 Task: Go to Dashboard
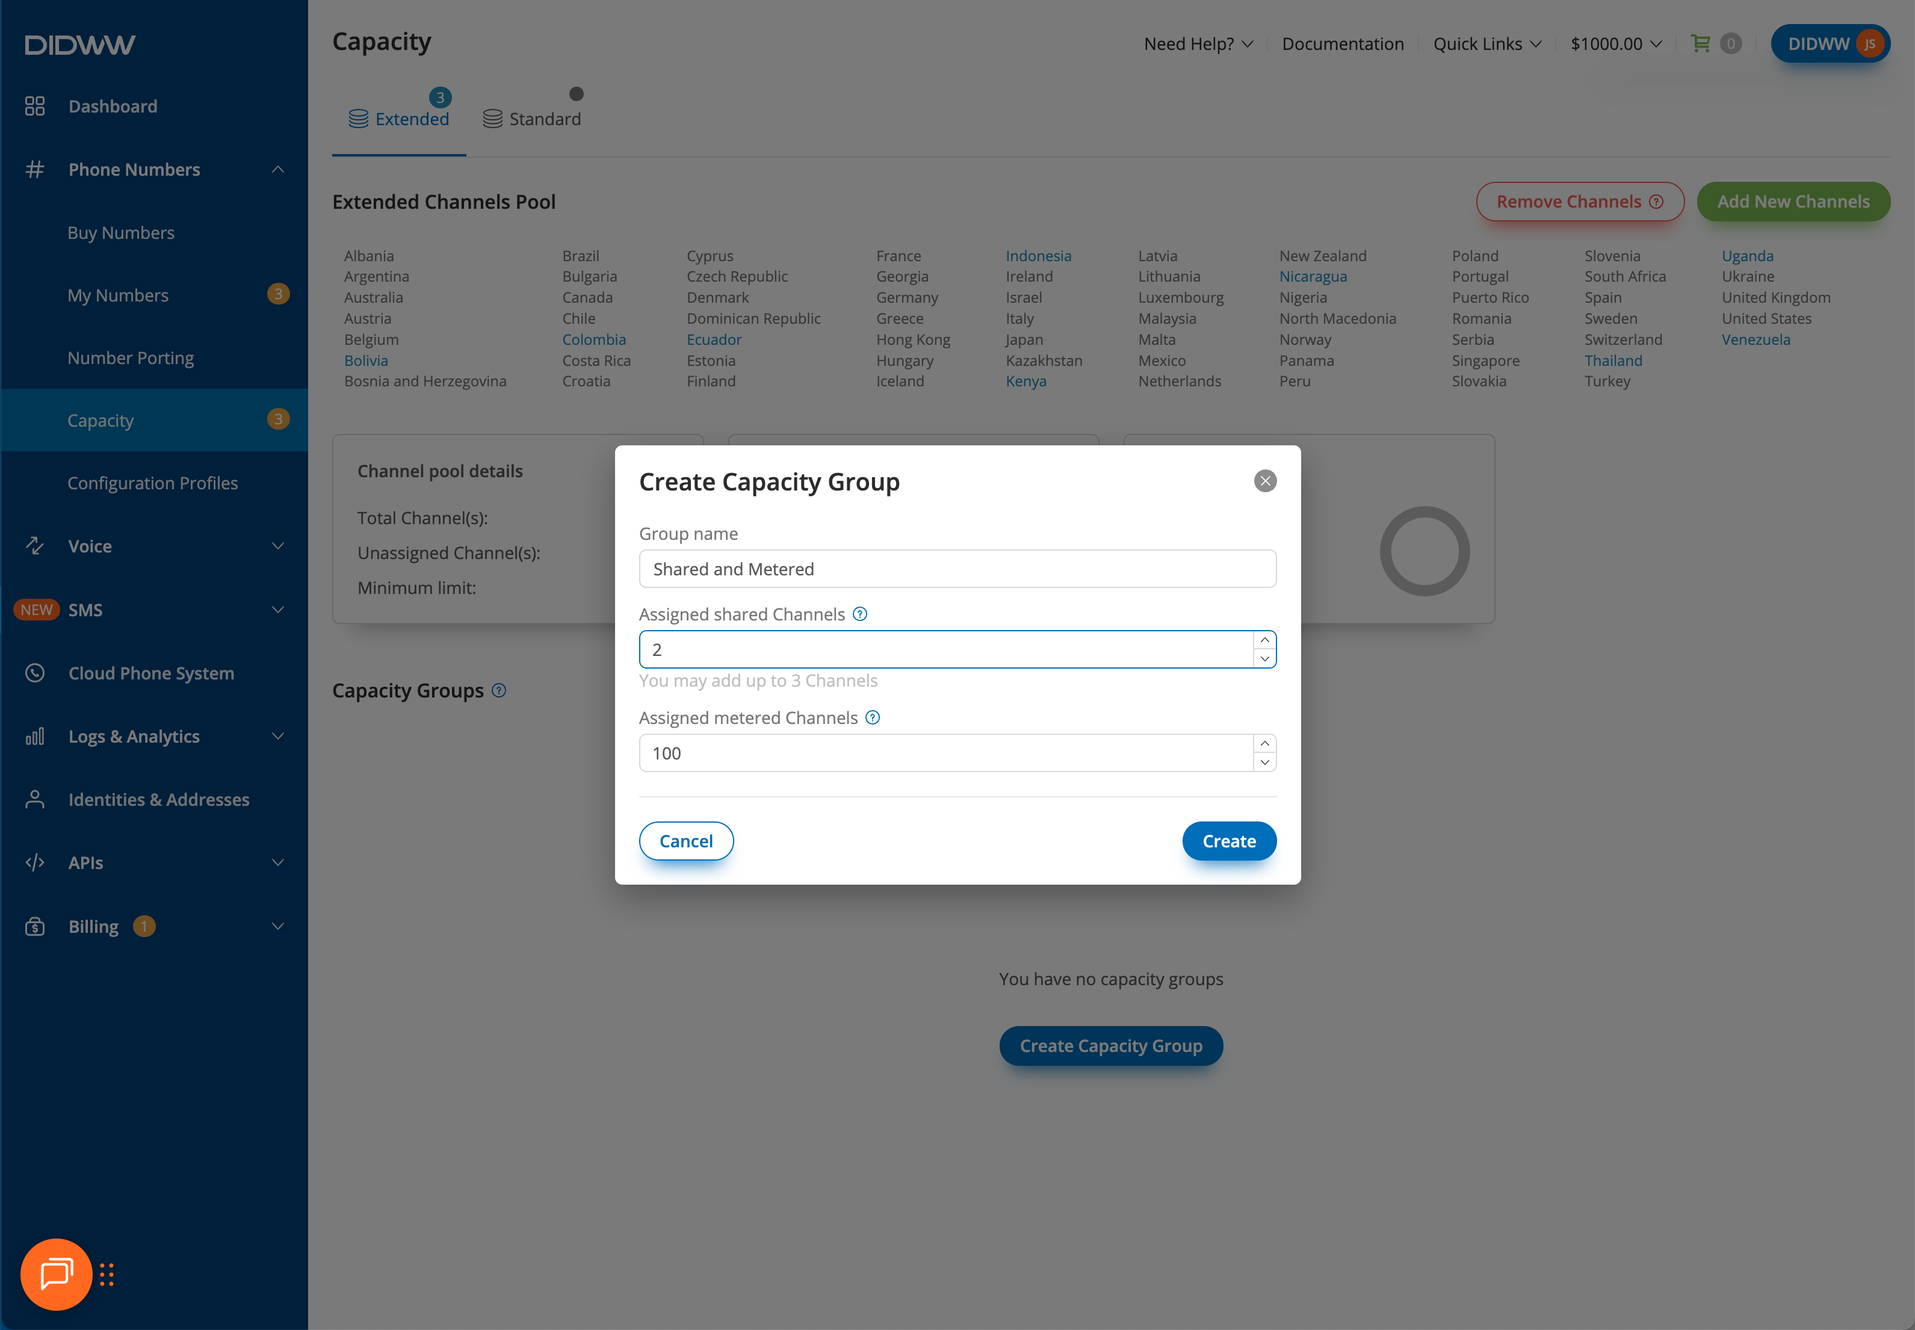113,106
